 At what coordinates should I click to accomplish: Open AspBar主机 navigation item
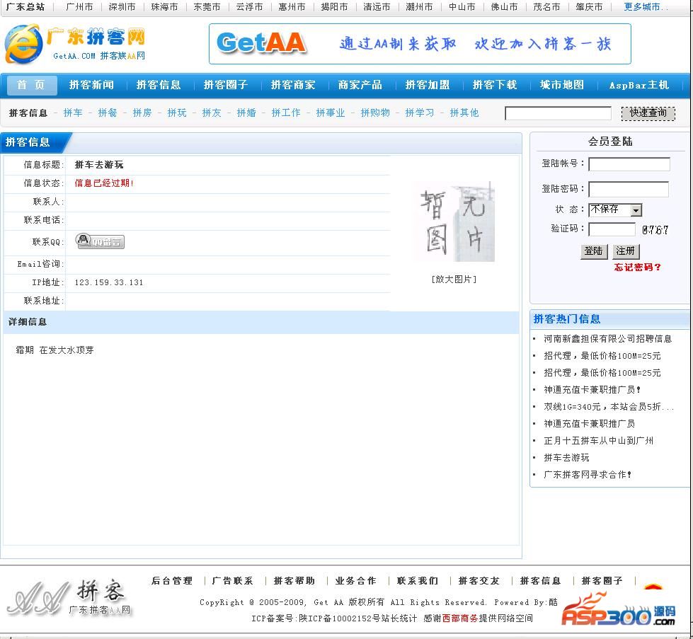(x=639, y=85)
